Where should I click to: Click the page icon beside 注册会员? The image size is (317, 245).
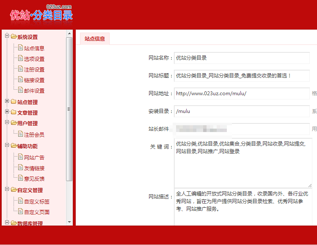pyautogui.click(x=20, y=134)
